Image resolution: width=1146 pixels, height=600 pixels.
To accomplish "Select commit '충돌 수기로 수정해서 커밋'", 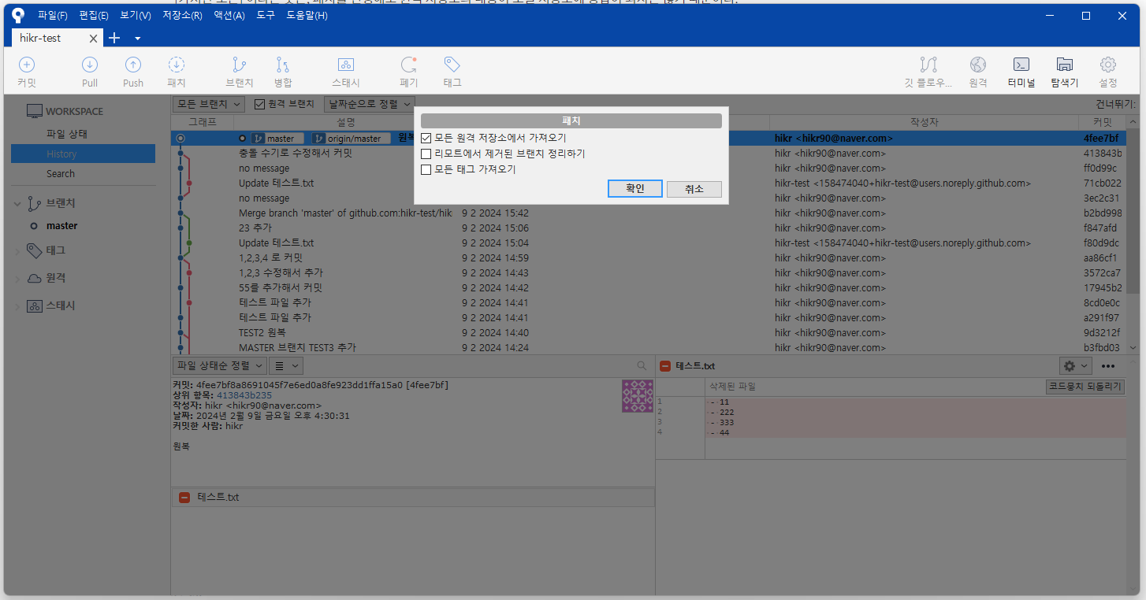I will point(649,153).
